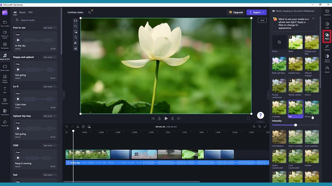Image resolution: width=332 pixels, height=186 pixels.
Task: Click the Search audio field
Action: 37,20
